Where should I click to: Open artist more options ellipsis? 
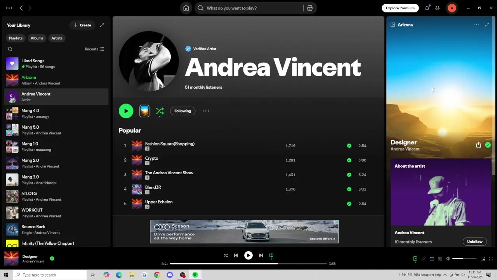tap(206, 111)
